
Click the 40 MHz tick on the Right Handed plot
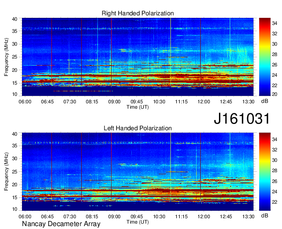15,19
